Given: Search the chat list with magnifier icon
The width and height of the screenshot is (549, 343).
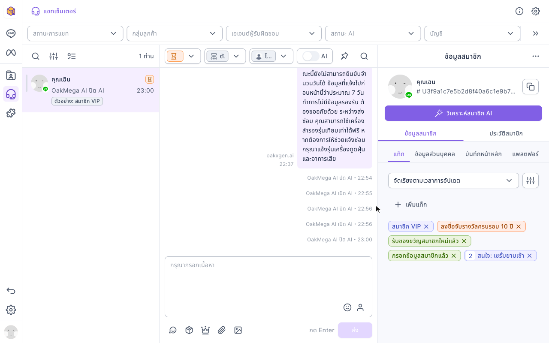Looking at the screenshot, I should [36, 56].
